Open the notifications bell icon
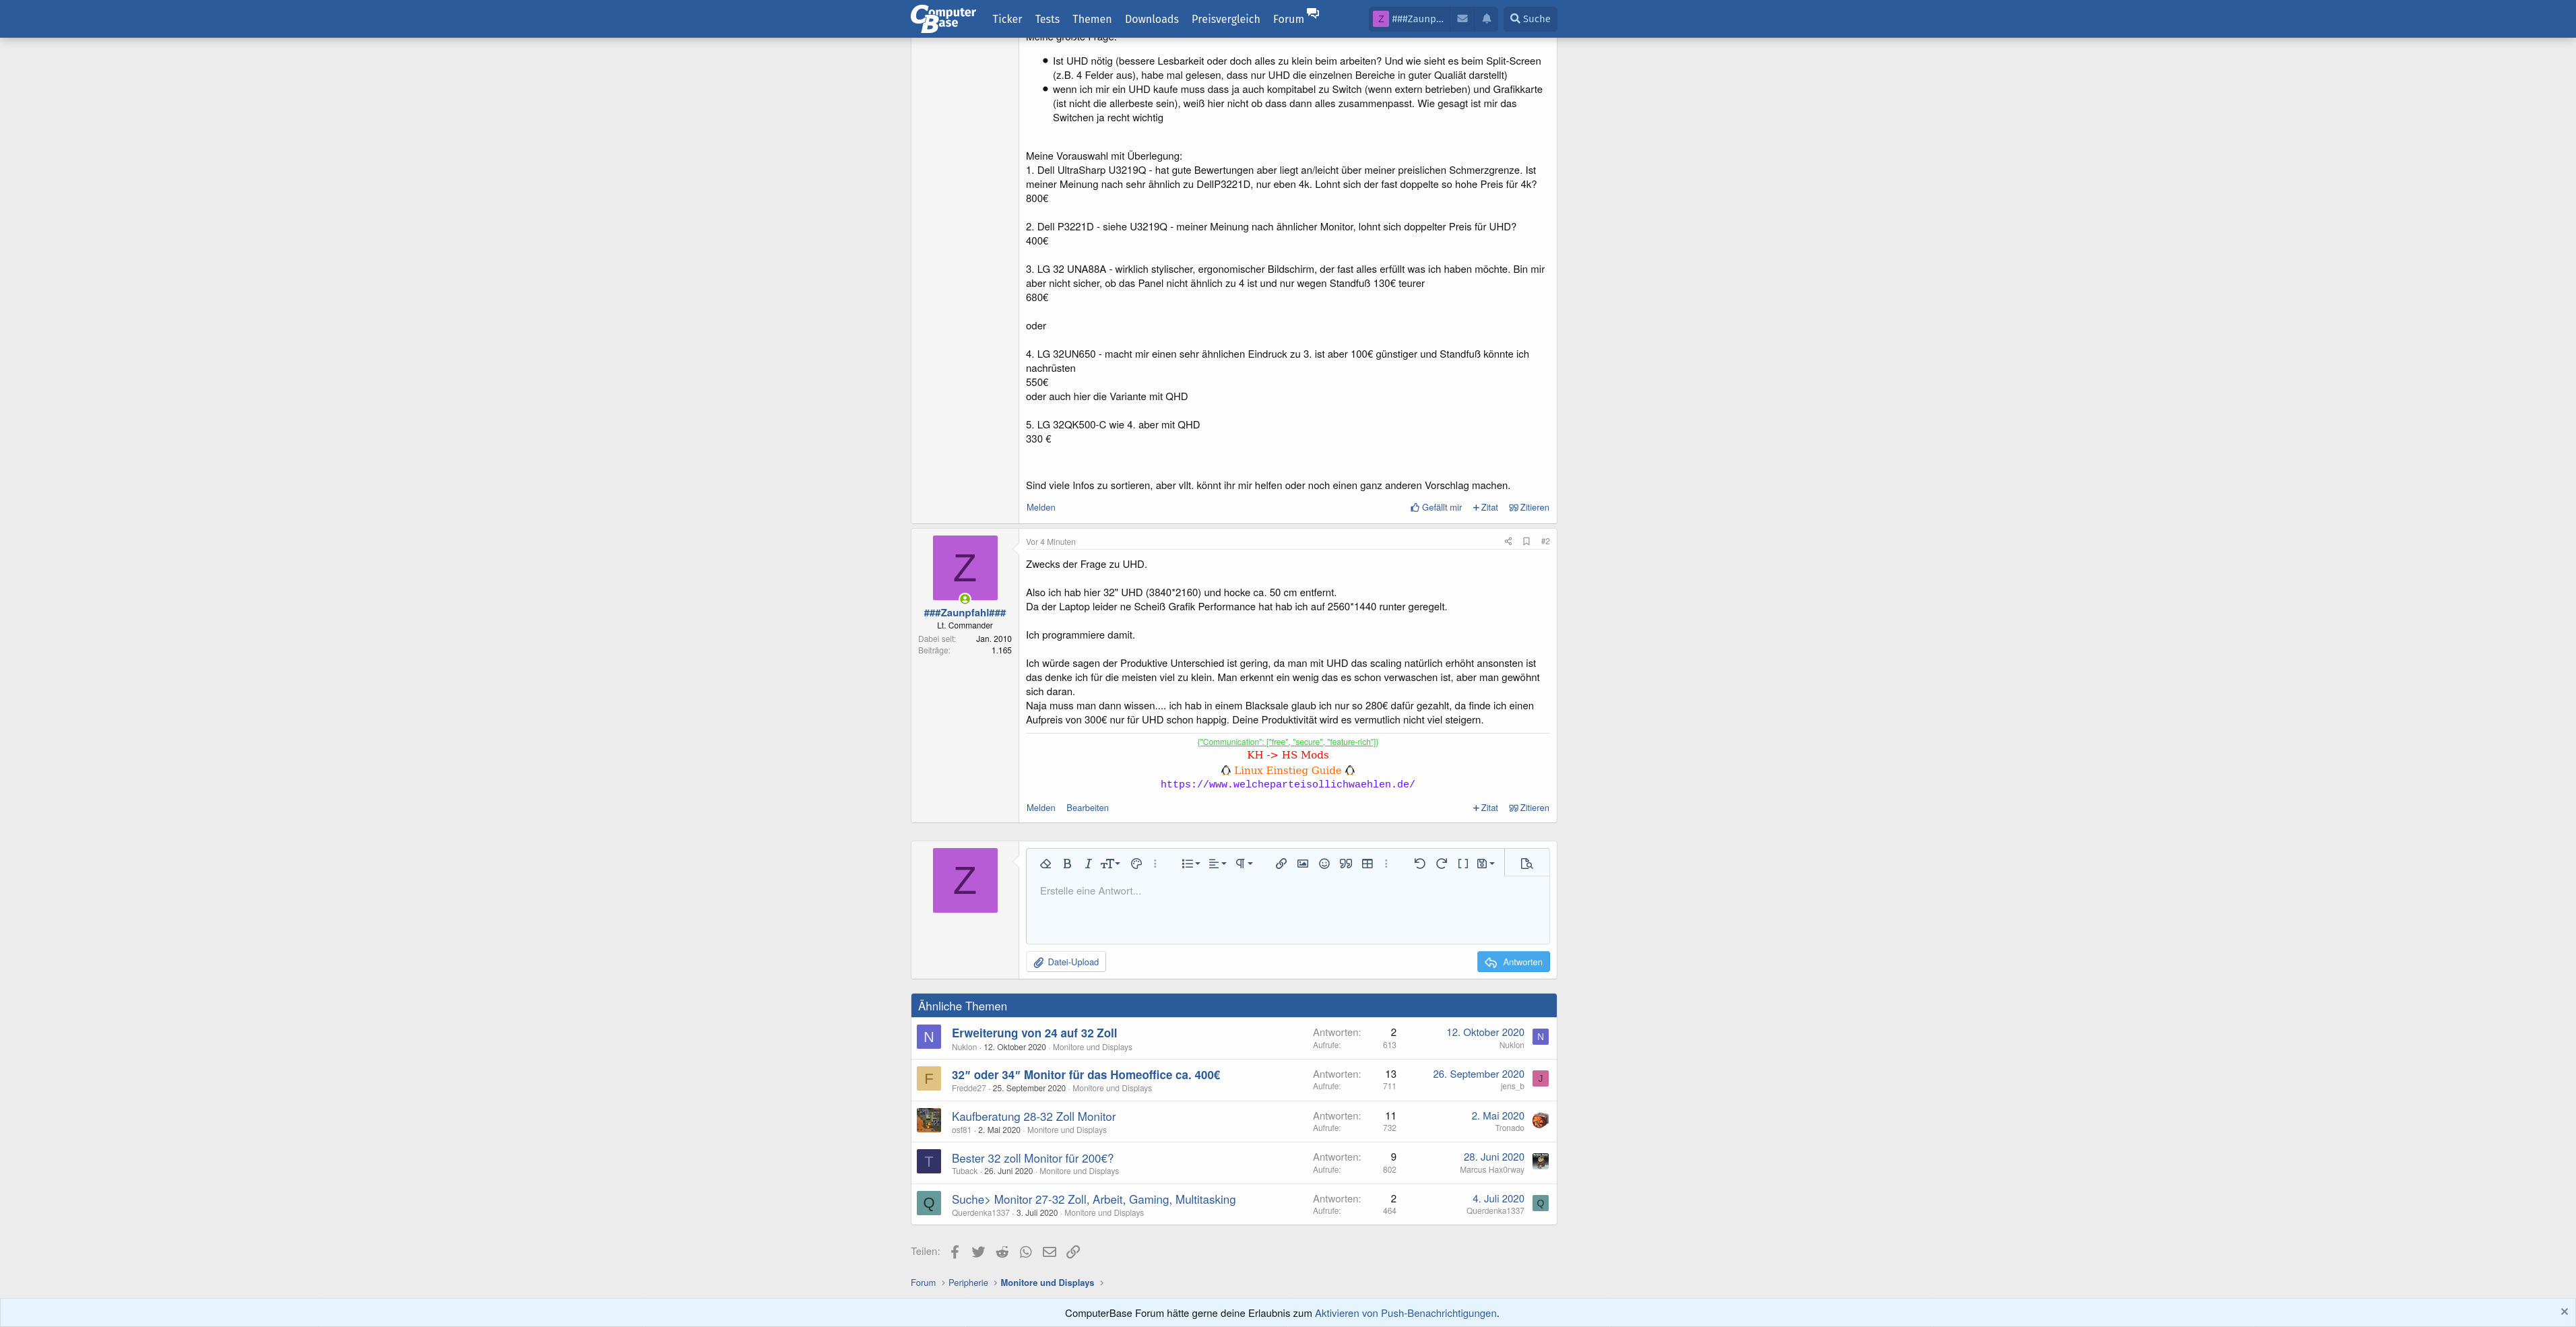The width and height of the screenshot is (2576, 1327). point(1486,19)
